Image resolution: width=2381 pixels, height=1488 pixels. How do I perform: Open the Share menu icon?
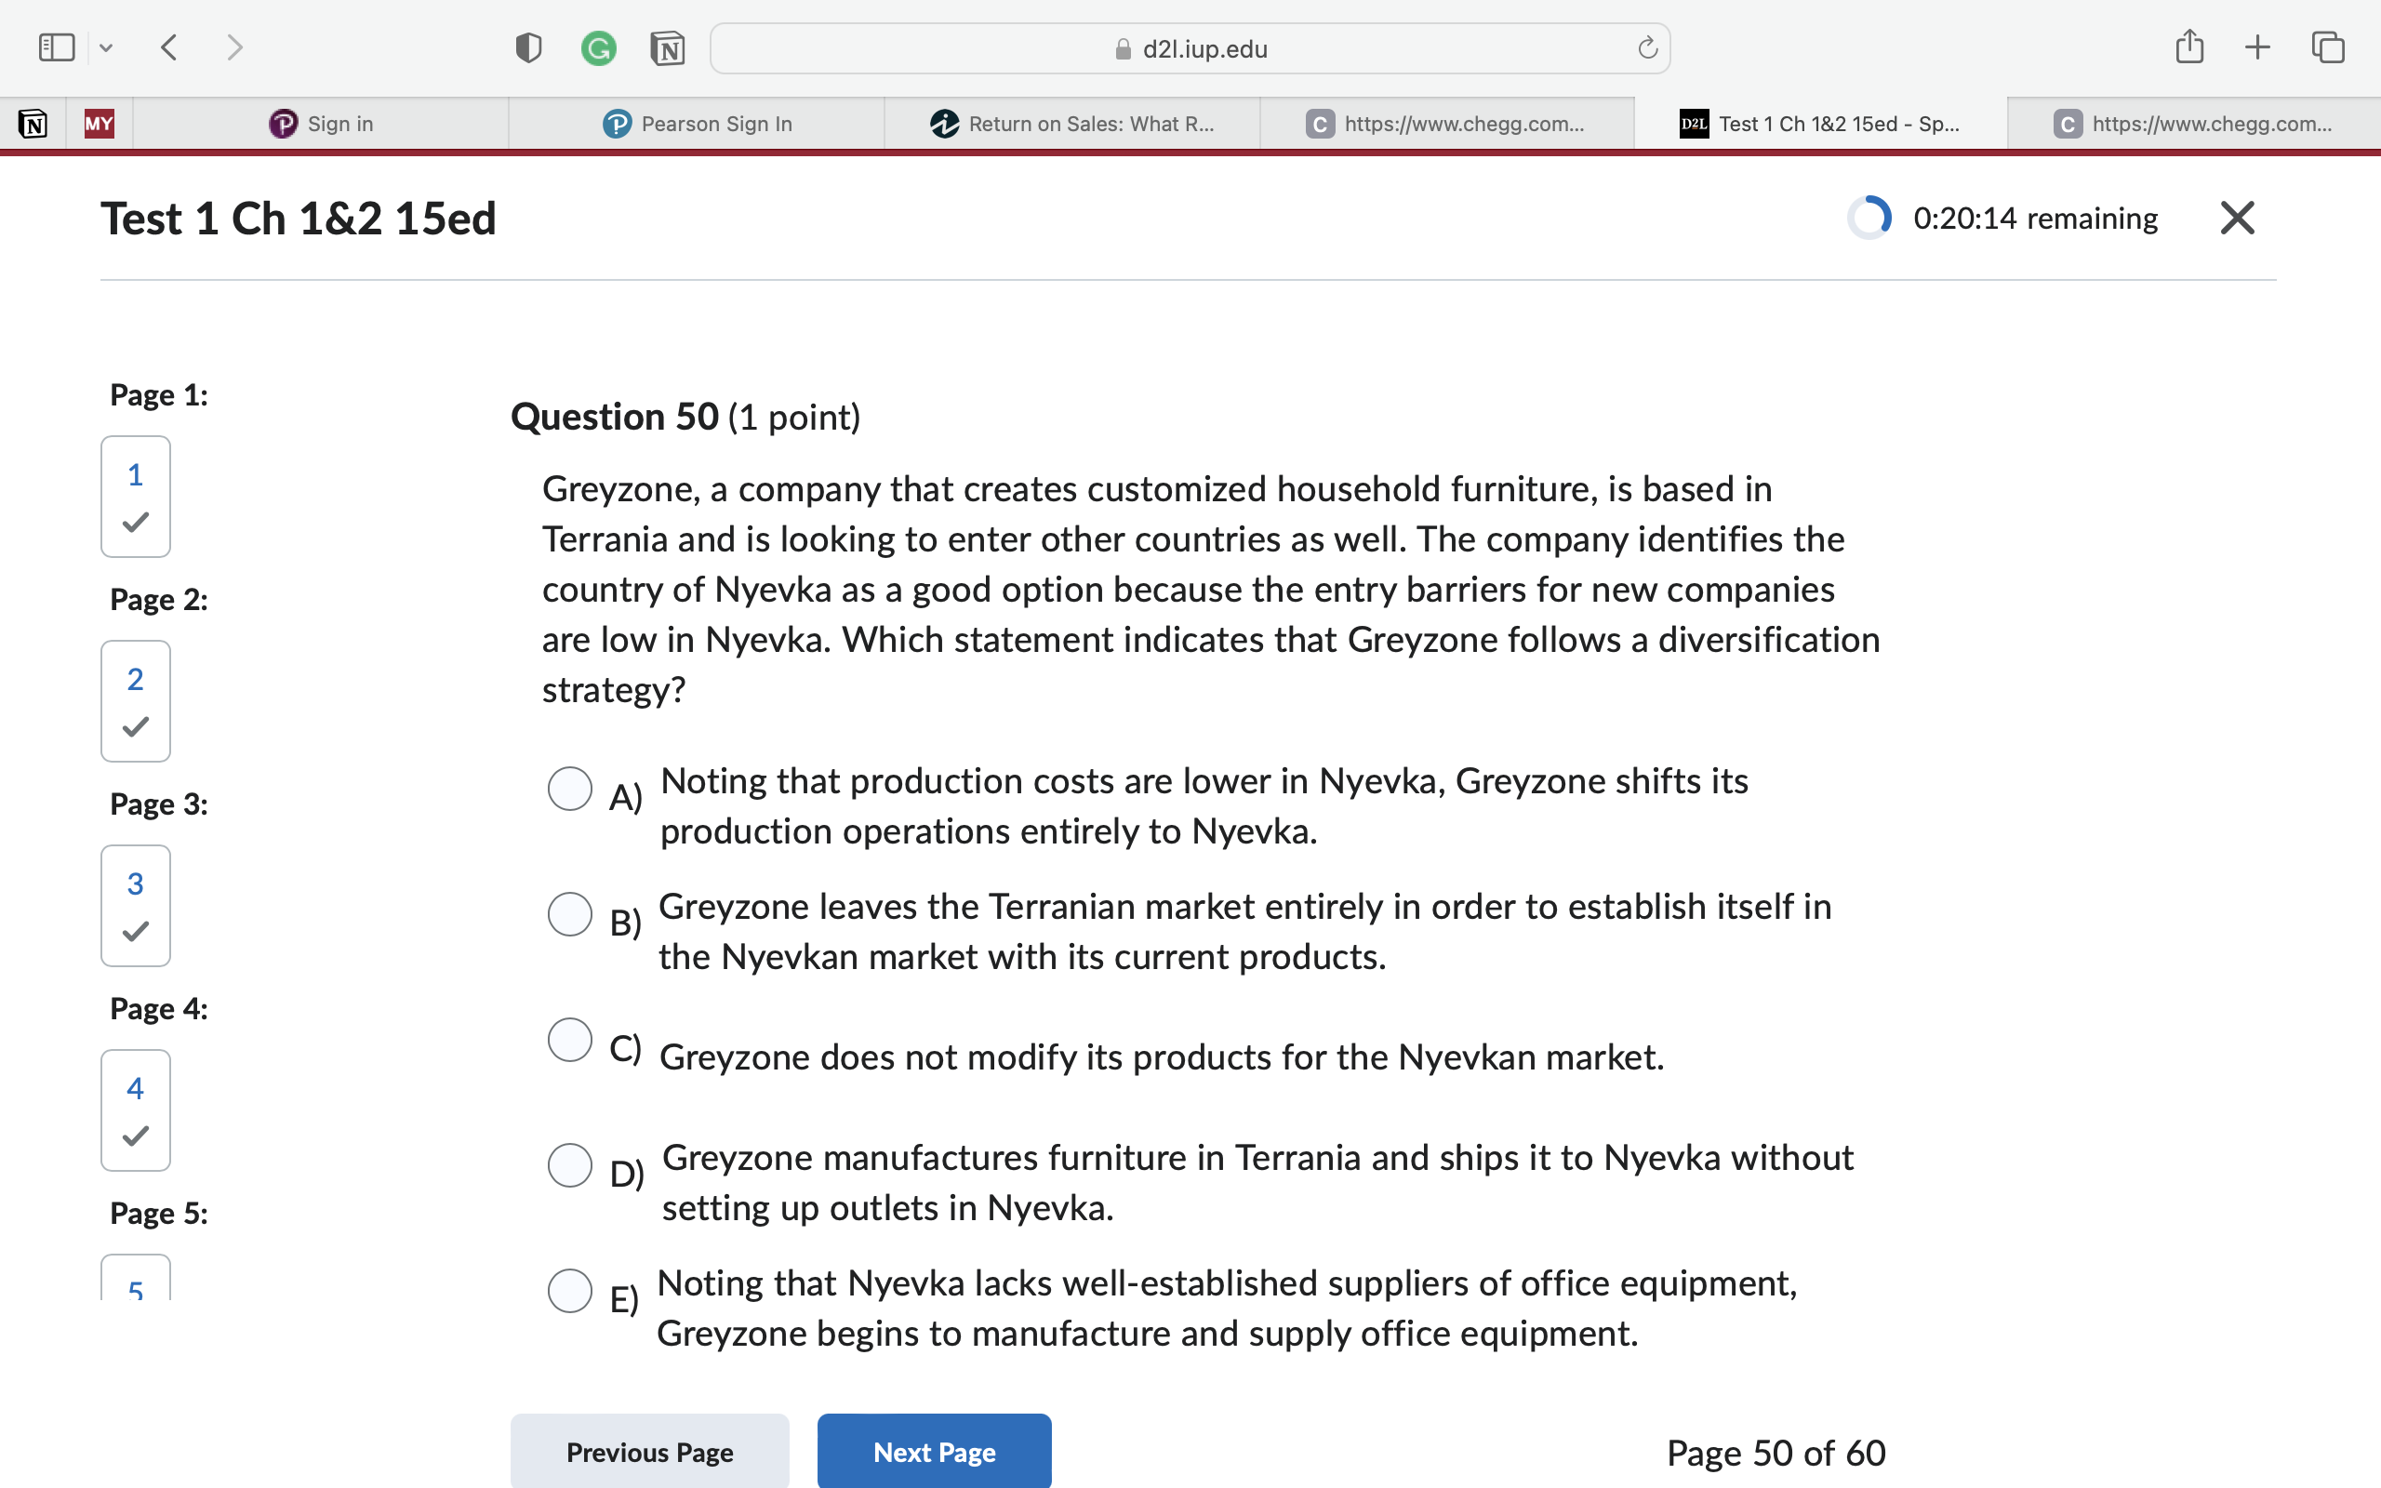(x=2188, y=46)
